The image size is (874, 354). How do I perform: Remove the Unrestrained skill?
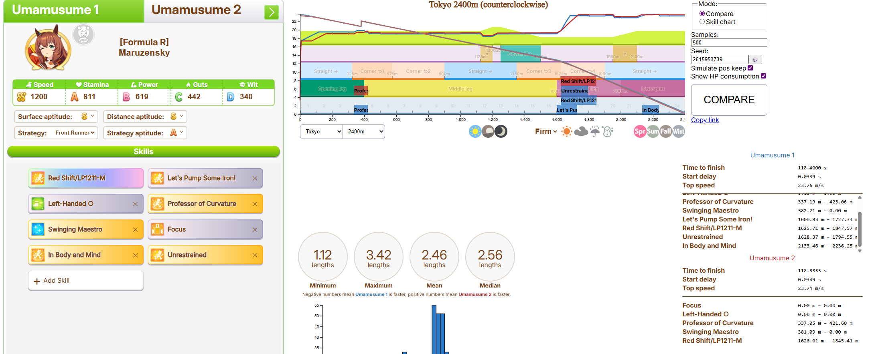click(255, 255)
